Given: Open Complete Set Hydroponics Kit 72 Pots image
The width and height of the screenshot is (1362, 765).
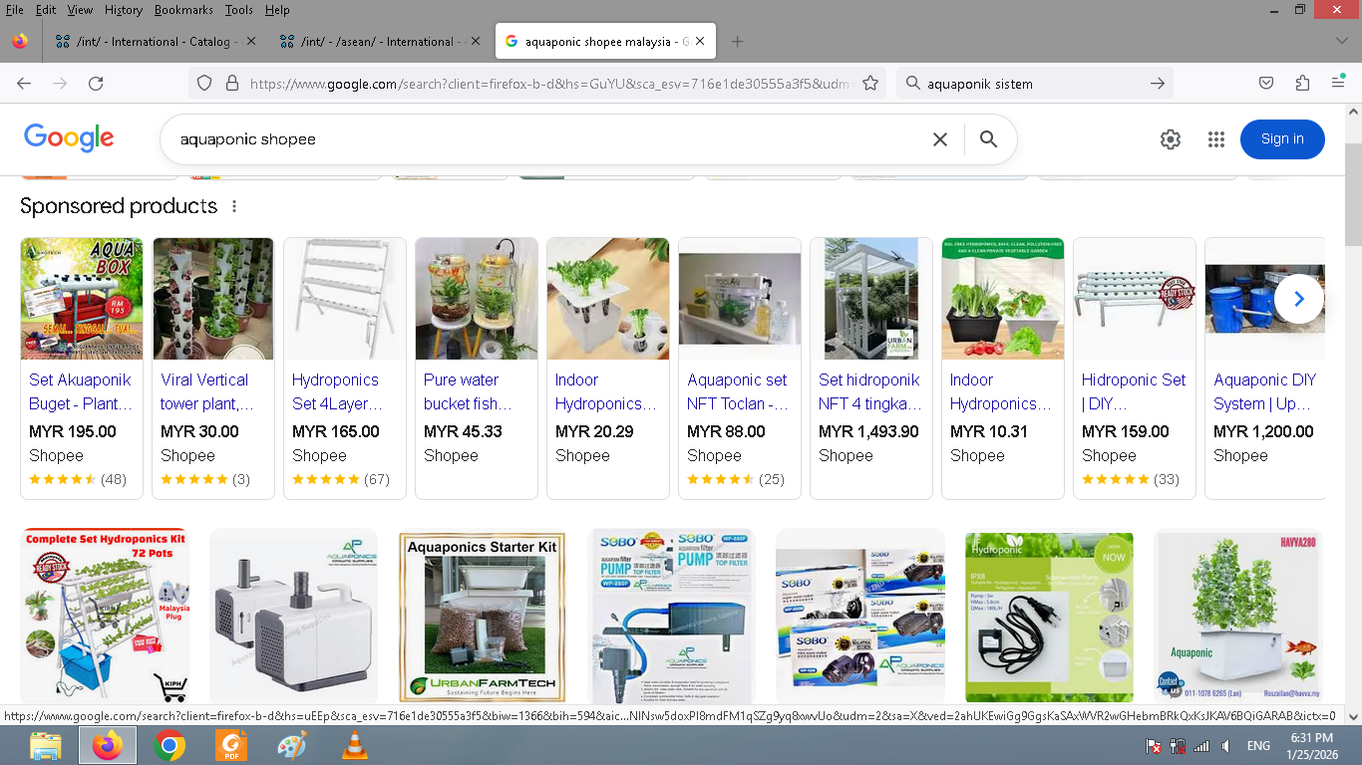Looking at the screenshot, I should (x=105, y=616).
